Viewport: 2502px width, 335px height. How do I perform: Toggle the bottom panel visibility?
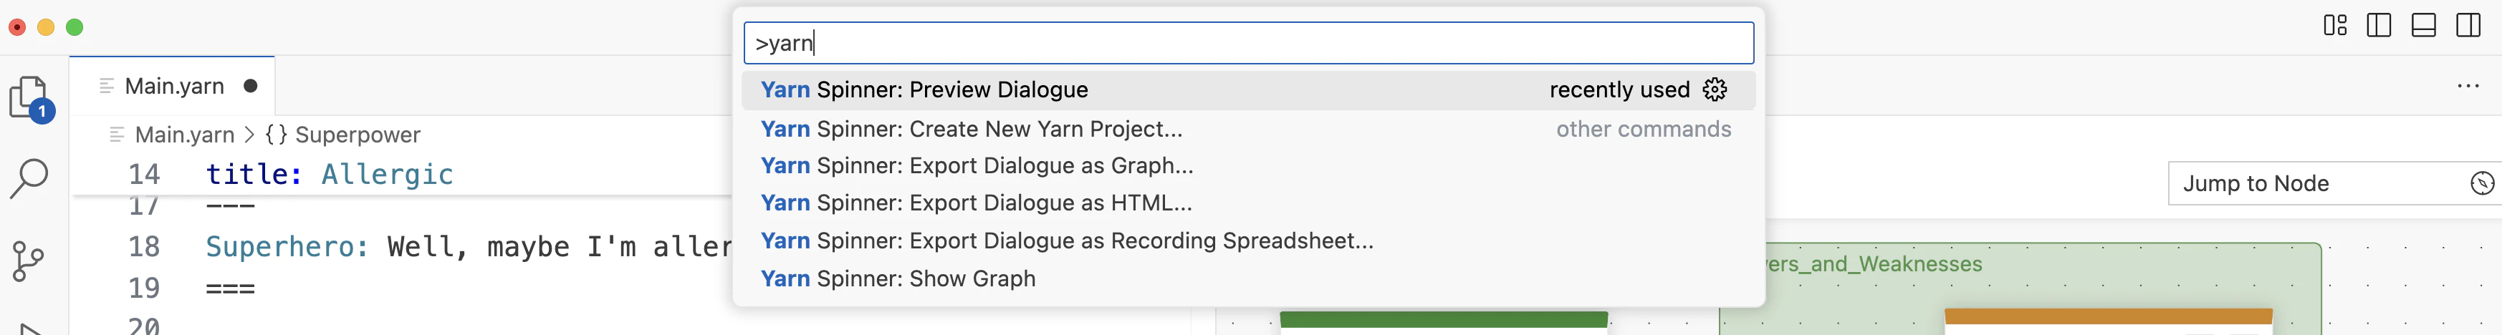pos(2423,26)
